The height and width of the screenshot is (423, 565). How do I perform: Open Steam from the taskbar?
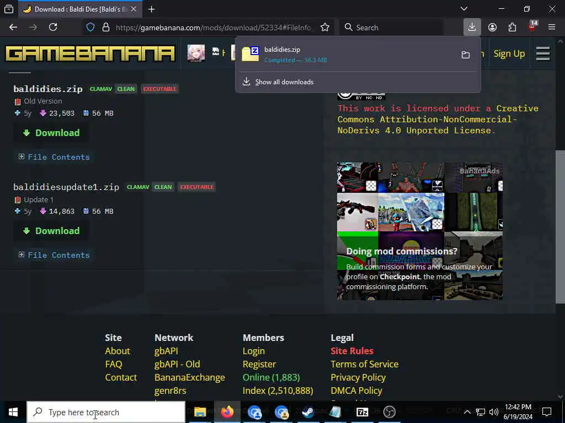pyautogui.click(x=308, y=412)
